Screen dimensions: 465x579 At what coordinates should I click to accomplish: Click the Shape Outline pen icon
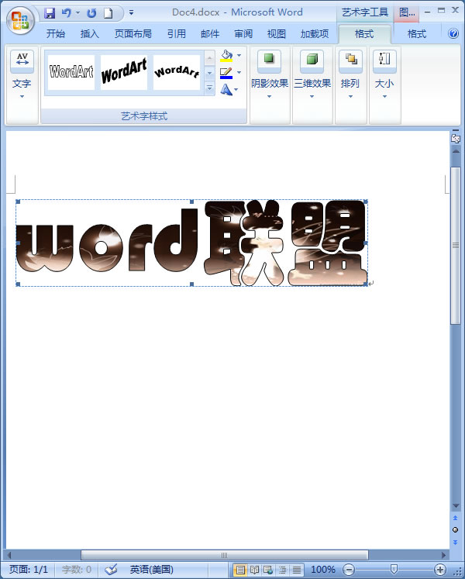tap(226, 73)
